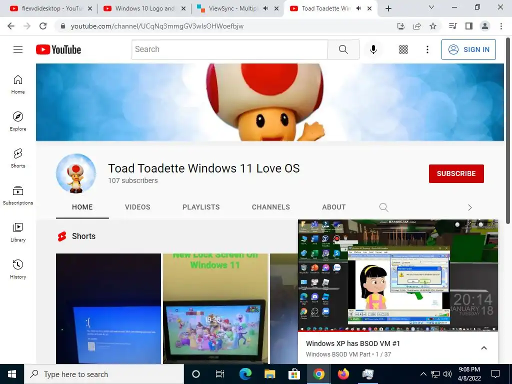Reload the page

[43, 26]
